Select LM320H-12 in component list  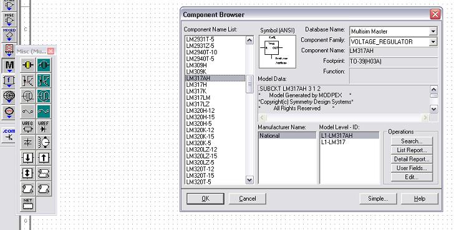[200, 111]
